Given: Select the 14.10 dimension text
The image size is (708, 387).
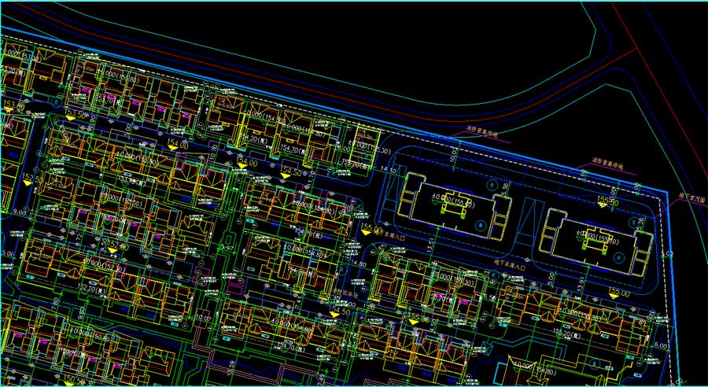Looking at the screenshot, I should pos(389,171).
